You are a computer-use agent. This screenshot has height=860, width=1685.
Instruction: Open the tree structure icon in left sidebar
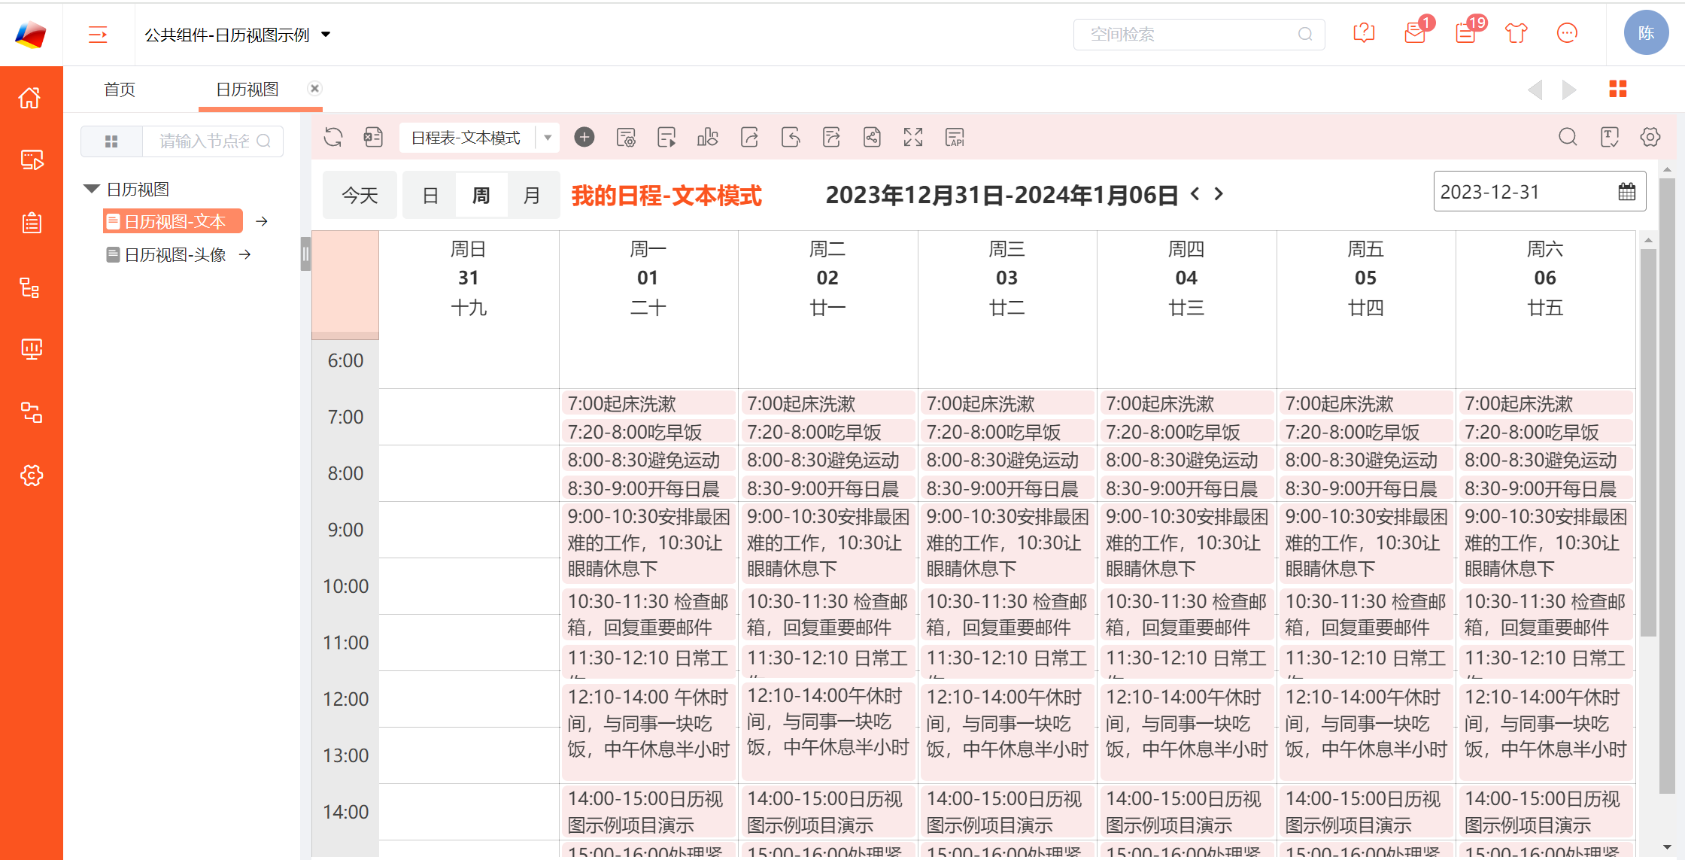pyautogui.click(x=31, y=287)
